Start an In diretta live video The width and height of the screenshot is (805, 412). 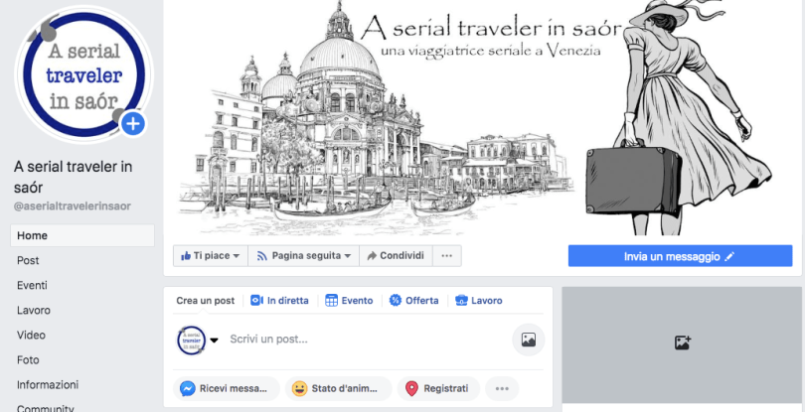click(280, 301)
